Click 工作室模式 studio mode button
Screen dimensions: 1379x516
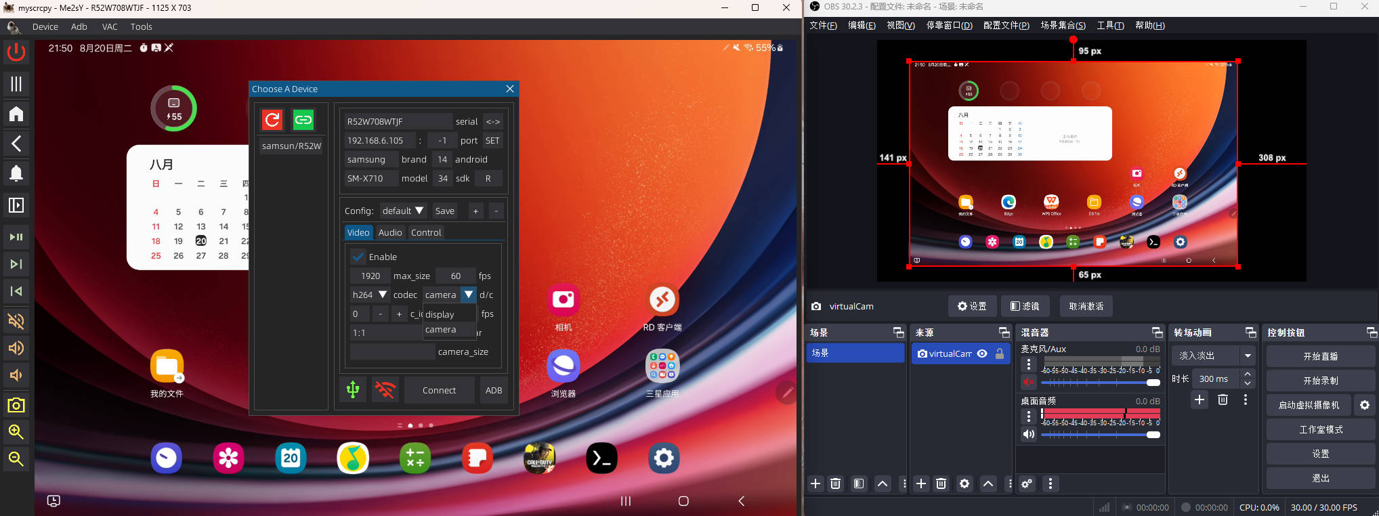point(1320,429)
